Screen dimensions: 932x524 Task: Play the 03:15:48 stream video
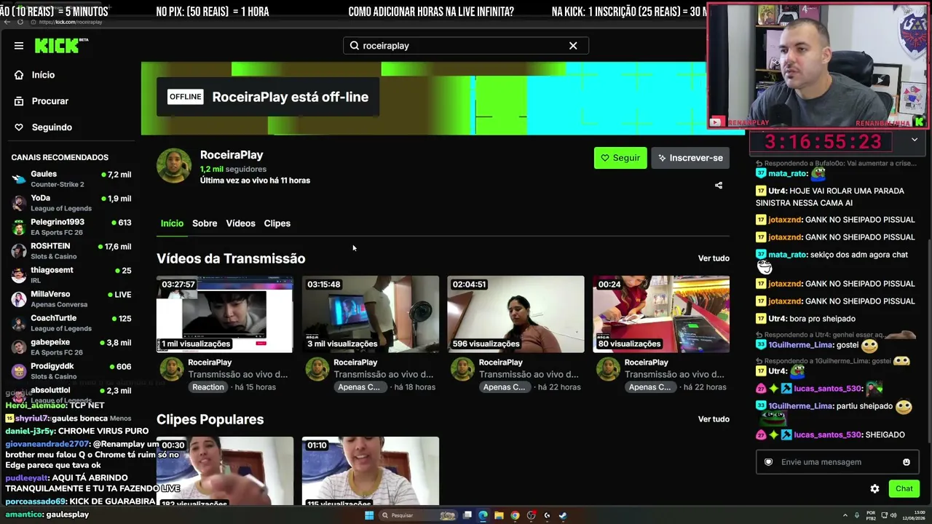[x=371, y=314]
